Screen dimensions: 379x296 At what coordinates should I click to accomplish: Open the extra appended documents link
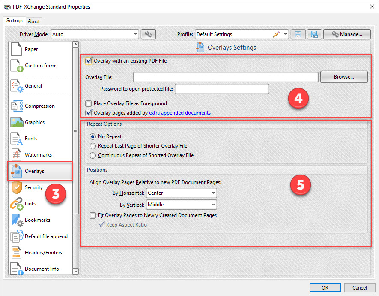[180, 113]
